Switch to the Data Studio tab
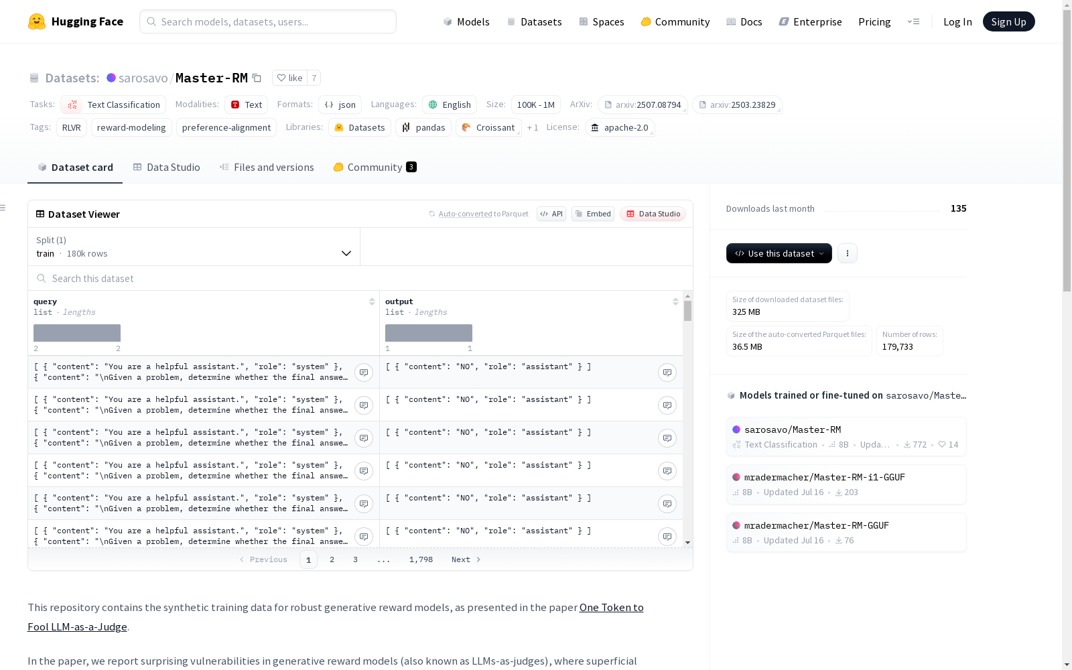The width and height of the screenshot is (1072, 670). tap(167, 167)
